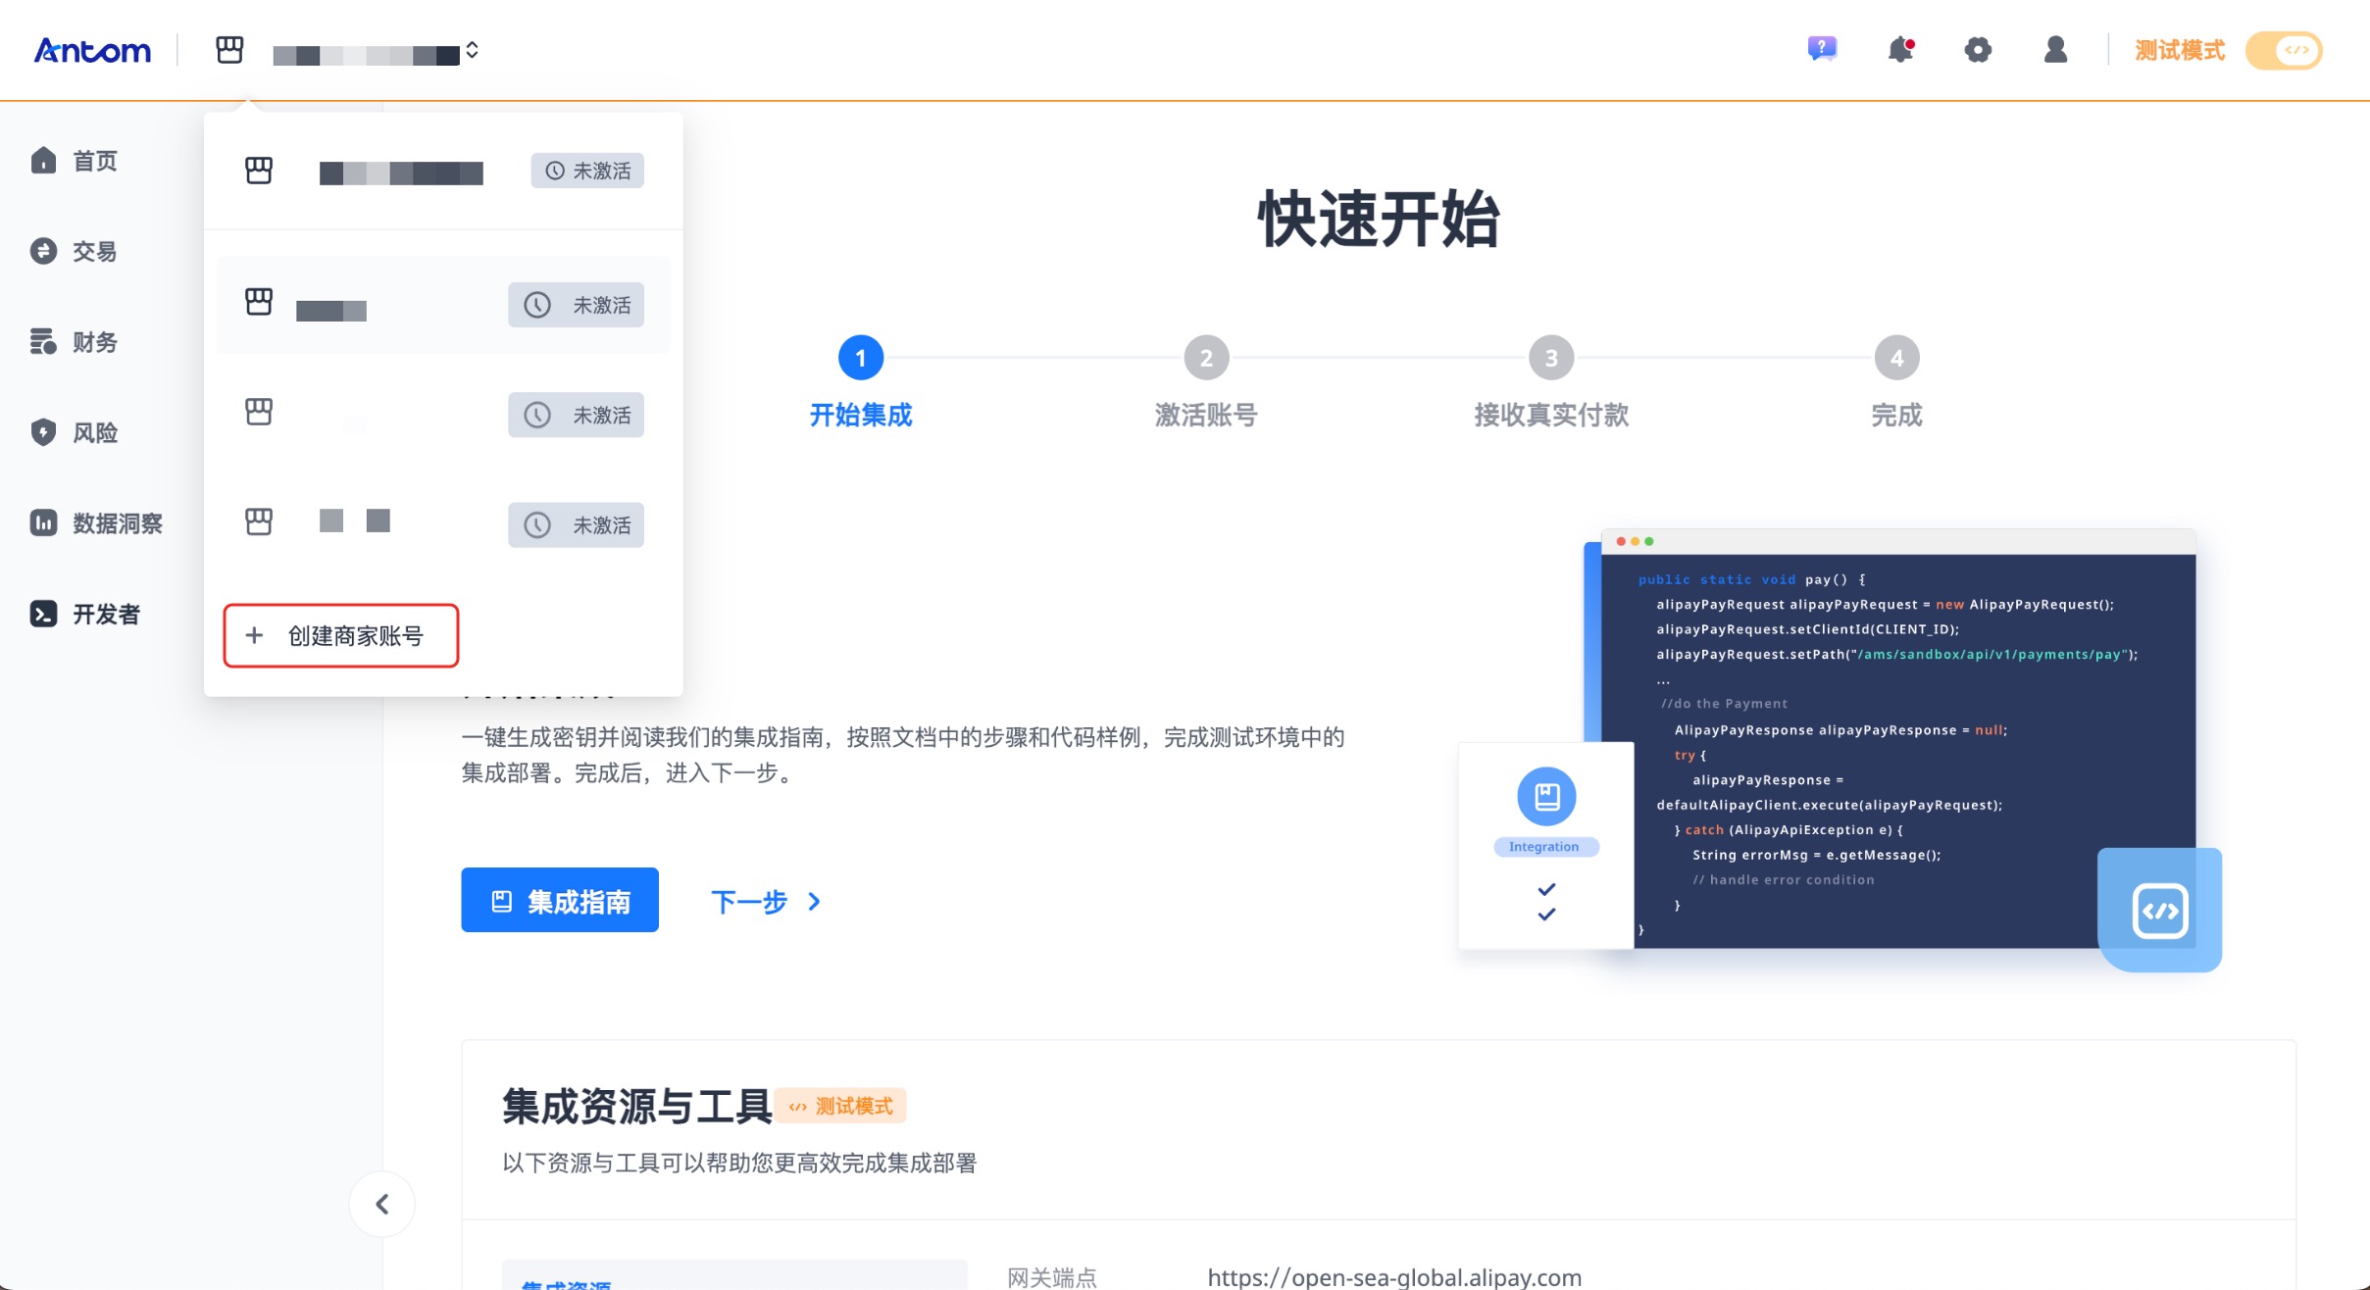
Task: Open the user profile icon
Action: (2054, 50)
